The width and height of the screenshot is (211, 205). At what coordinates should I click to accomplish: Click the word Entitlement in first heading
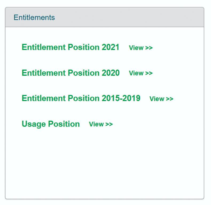[x=44, y=47]
